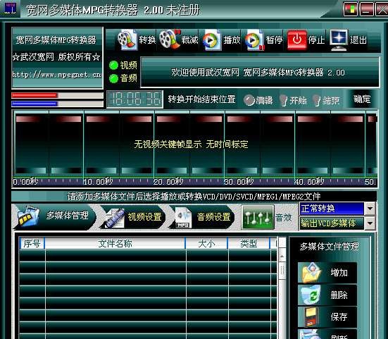Switch to the 音频设置 tab
The image size is (388, 339).
(x=202, y=217)
